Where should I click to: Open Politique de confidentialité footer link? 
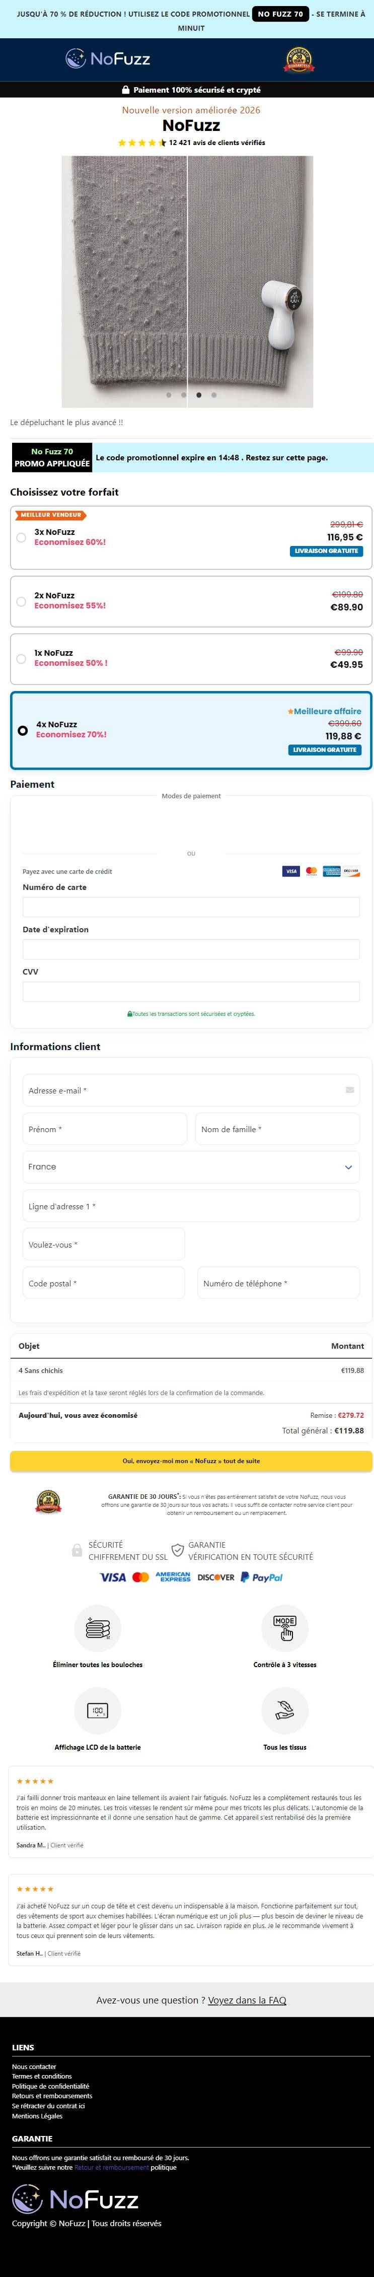[x=50, y=2086]
